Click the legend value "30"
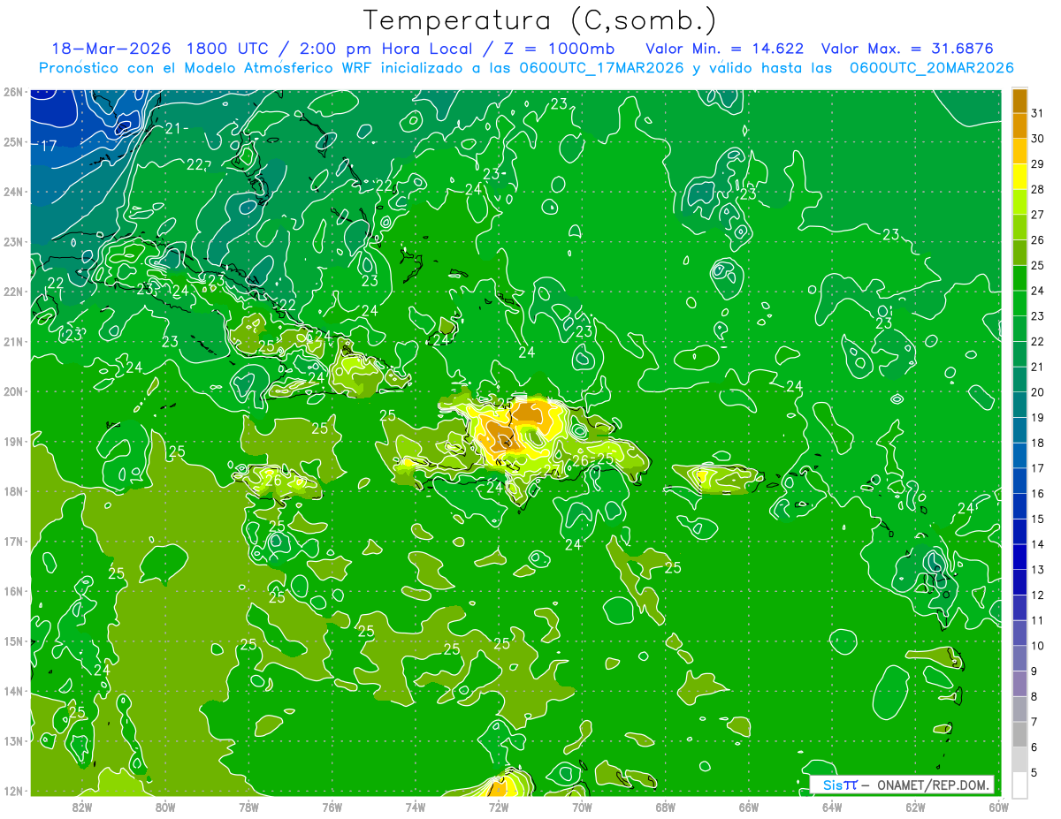Viewport: 1061px width, 819px height. coord(1038,138)
